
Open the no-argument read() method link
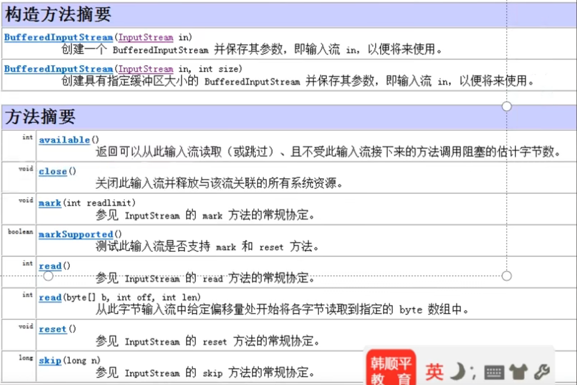point(50,266)
